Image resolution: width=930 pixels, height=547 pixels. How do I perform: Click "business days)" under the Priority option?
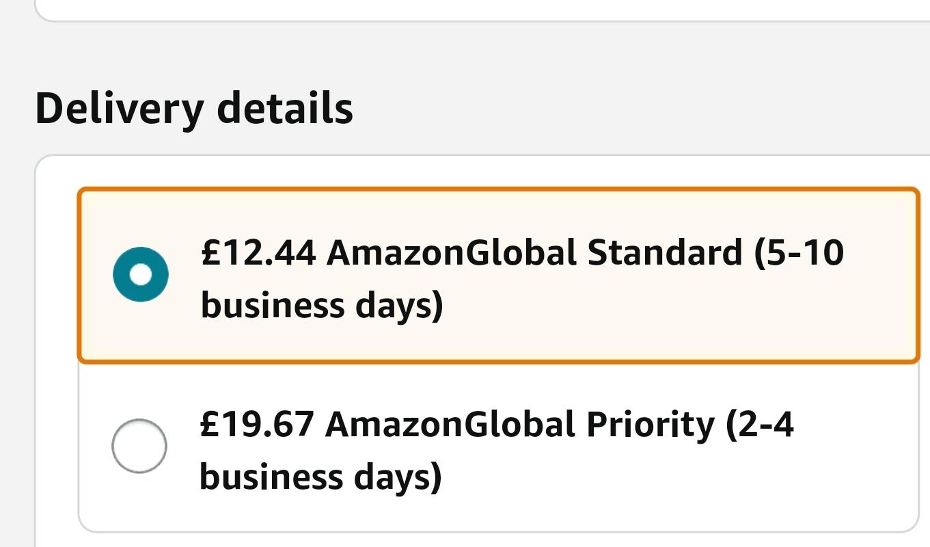tap(320, 477)
